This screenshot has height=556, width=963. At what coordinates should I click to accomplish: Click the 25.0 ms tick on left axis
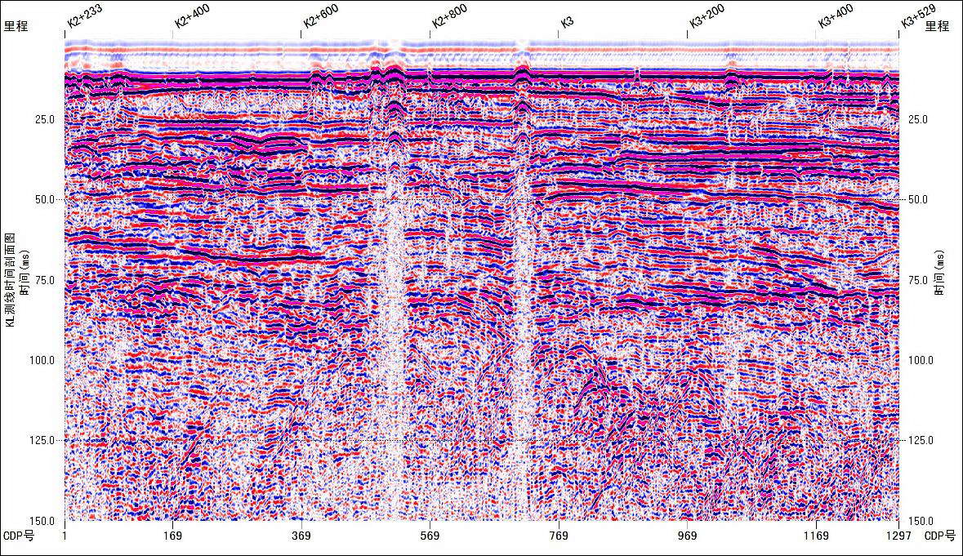[45, 119]
